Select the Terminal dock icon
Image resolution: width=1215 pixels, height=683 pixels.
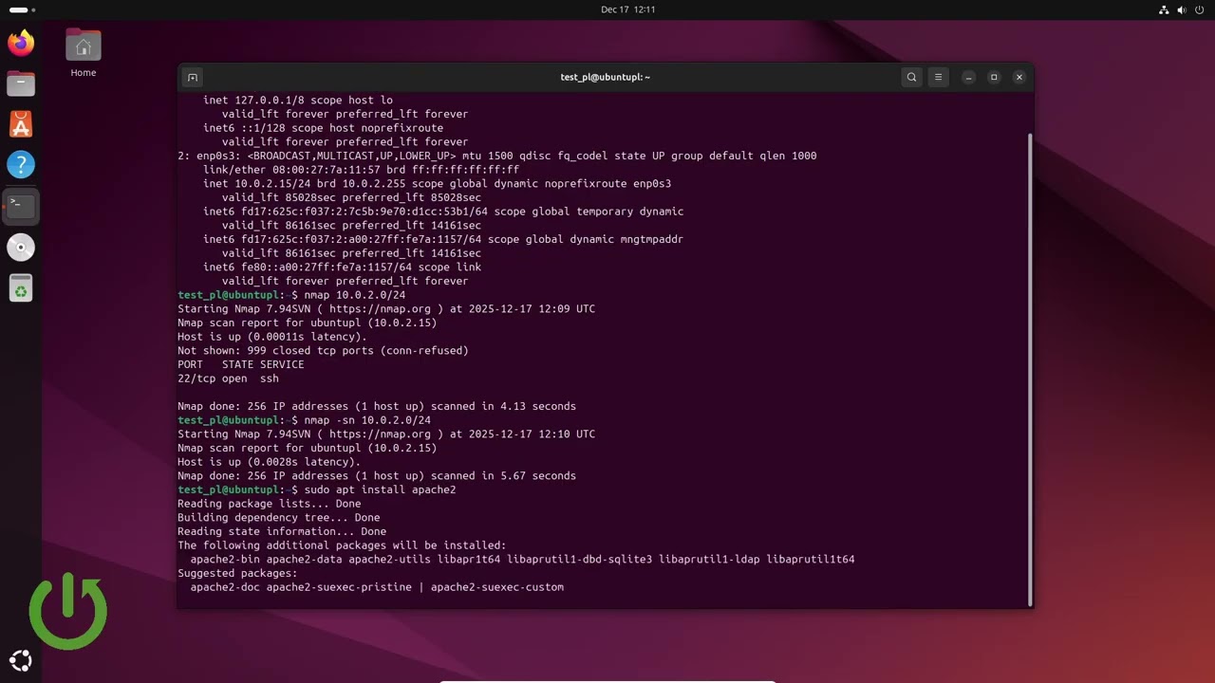pos(21,206)
